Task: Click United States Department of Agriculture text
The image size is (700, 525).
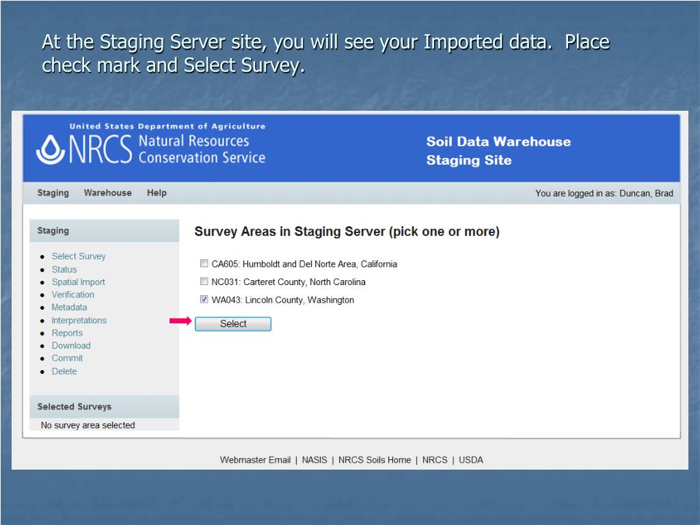Action: coord(167,126)
